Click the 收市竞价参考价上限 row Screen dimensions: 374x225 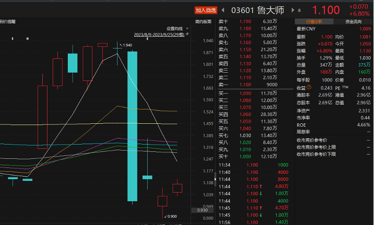pos(334,147)
